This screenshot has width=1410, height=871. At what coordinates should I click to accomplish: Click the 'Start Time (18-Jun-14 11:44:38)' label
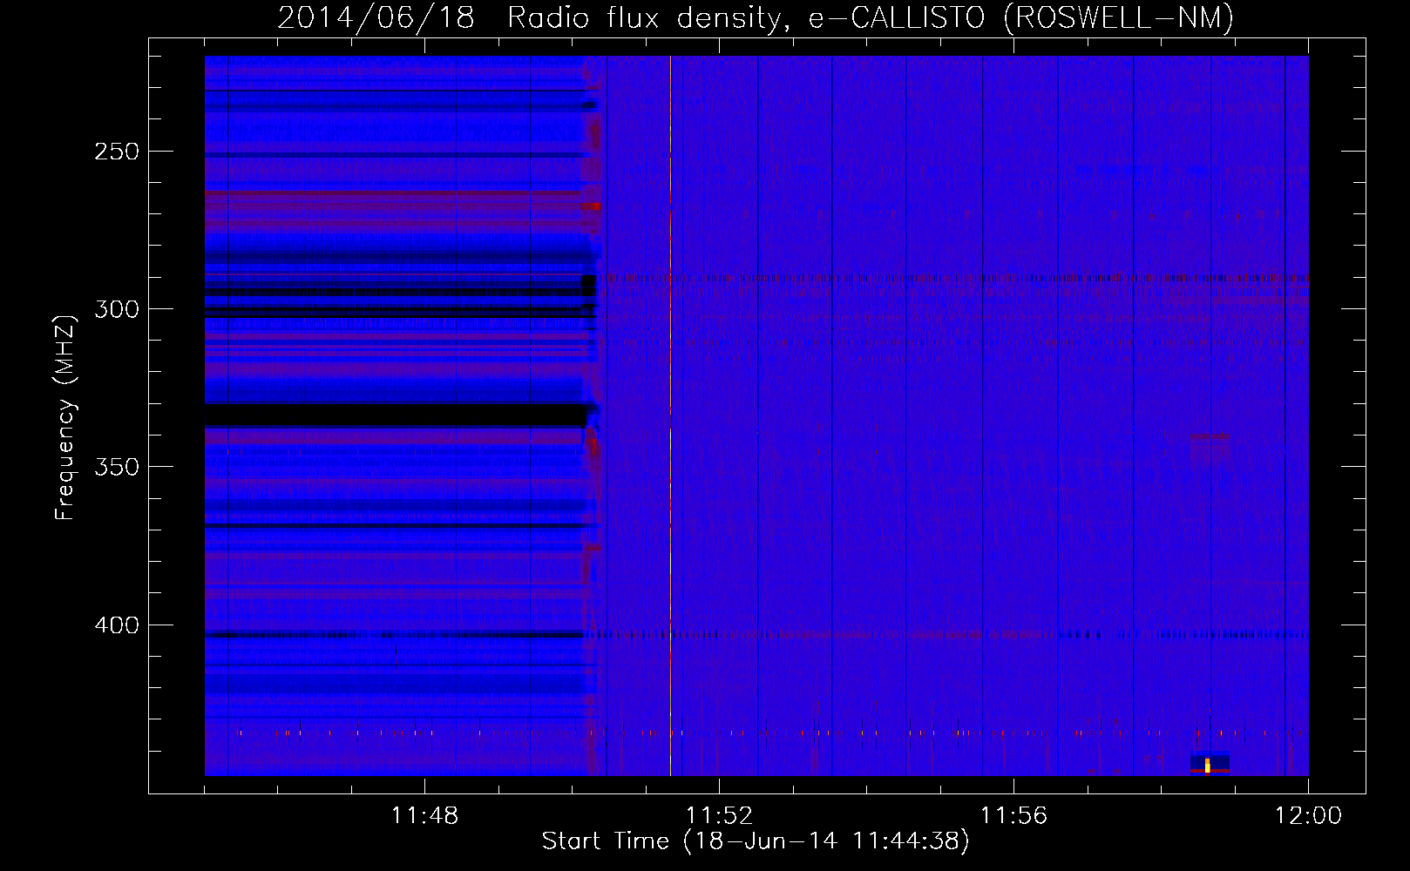point(756,841)
